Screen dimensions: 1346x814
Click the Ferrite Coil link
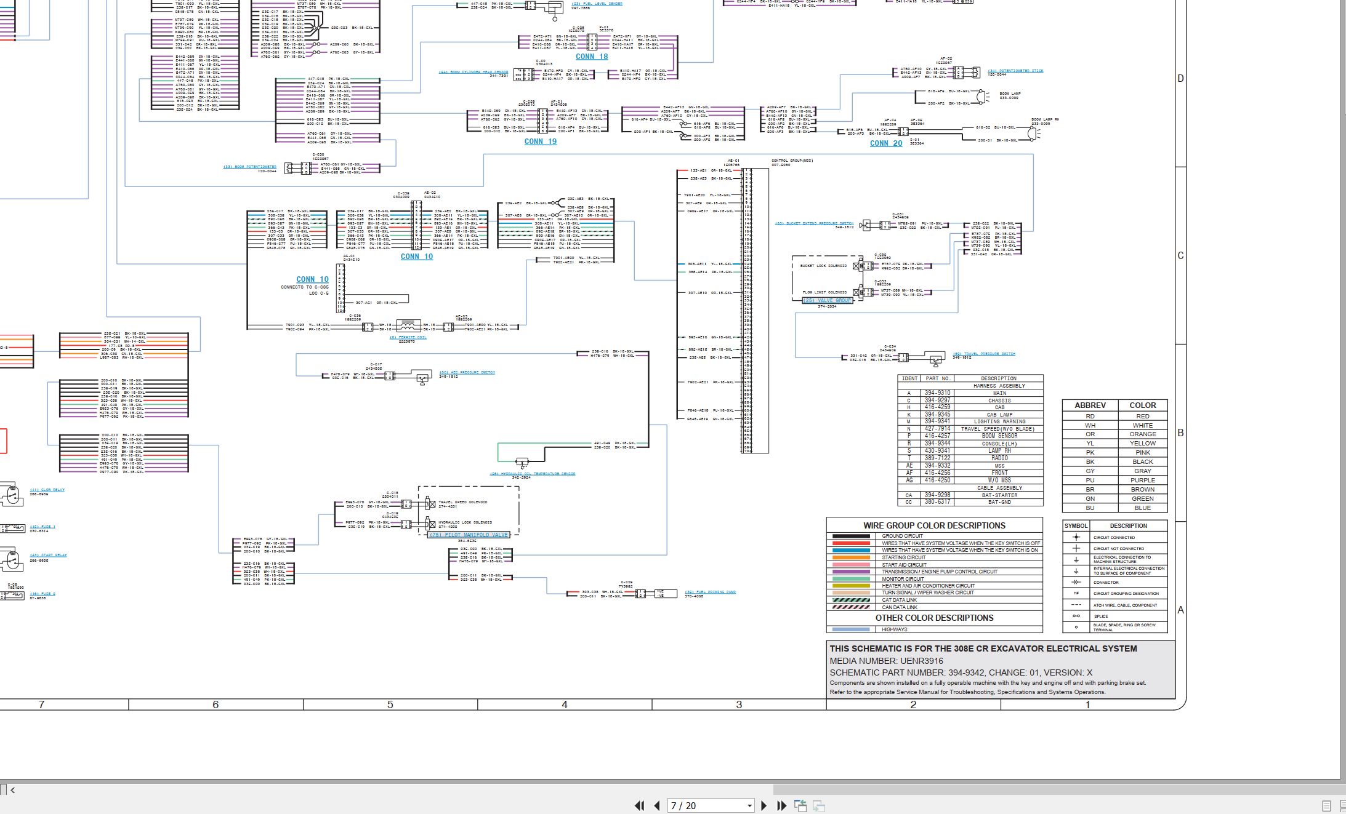[x=408, y=337]
